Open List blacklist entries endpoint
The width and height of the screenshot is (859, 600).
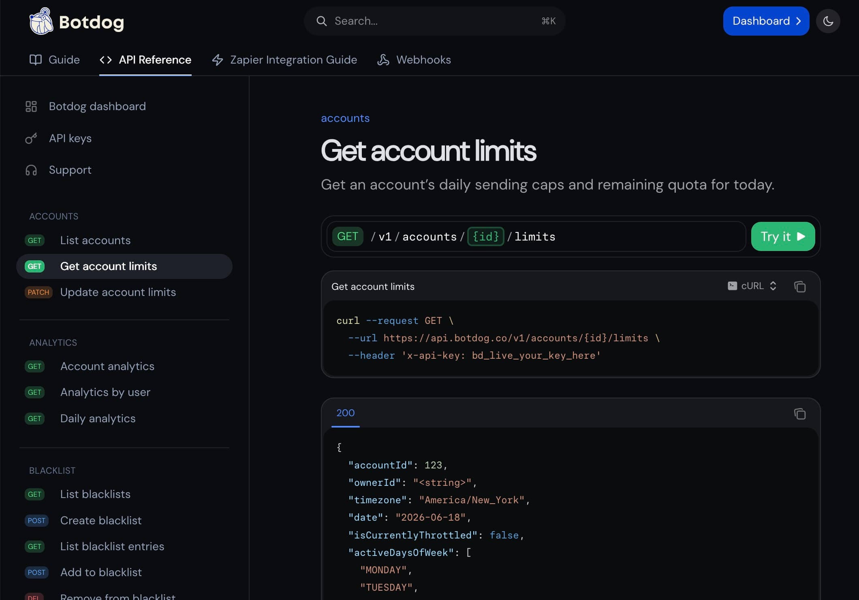[x=124, y=547]
